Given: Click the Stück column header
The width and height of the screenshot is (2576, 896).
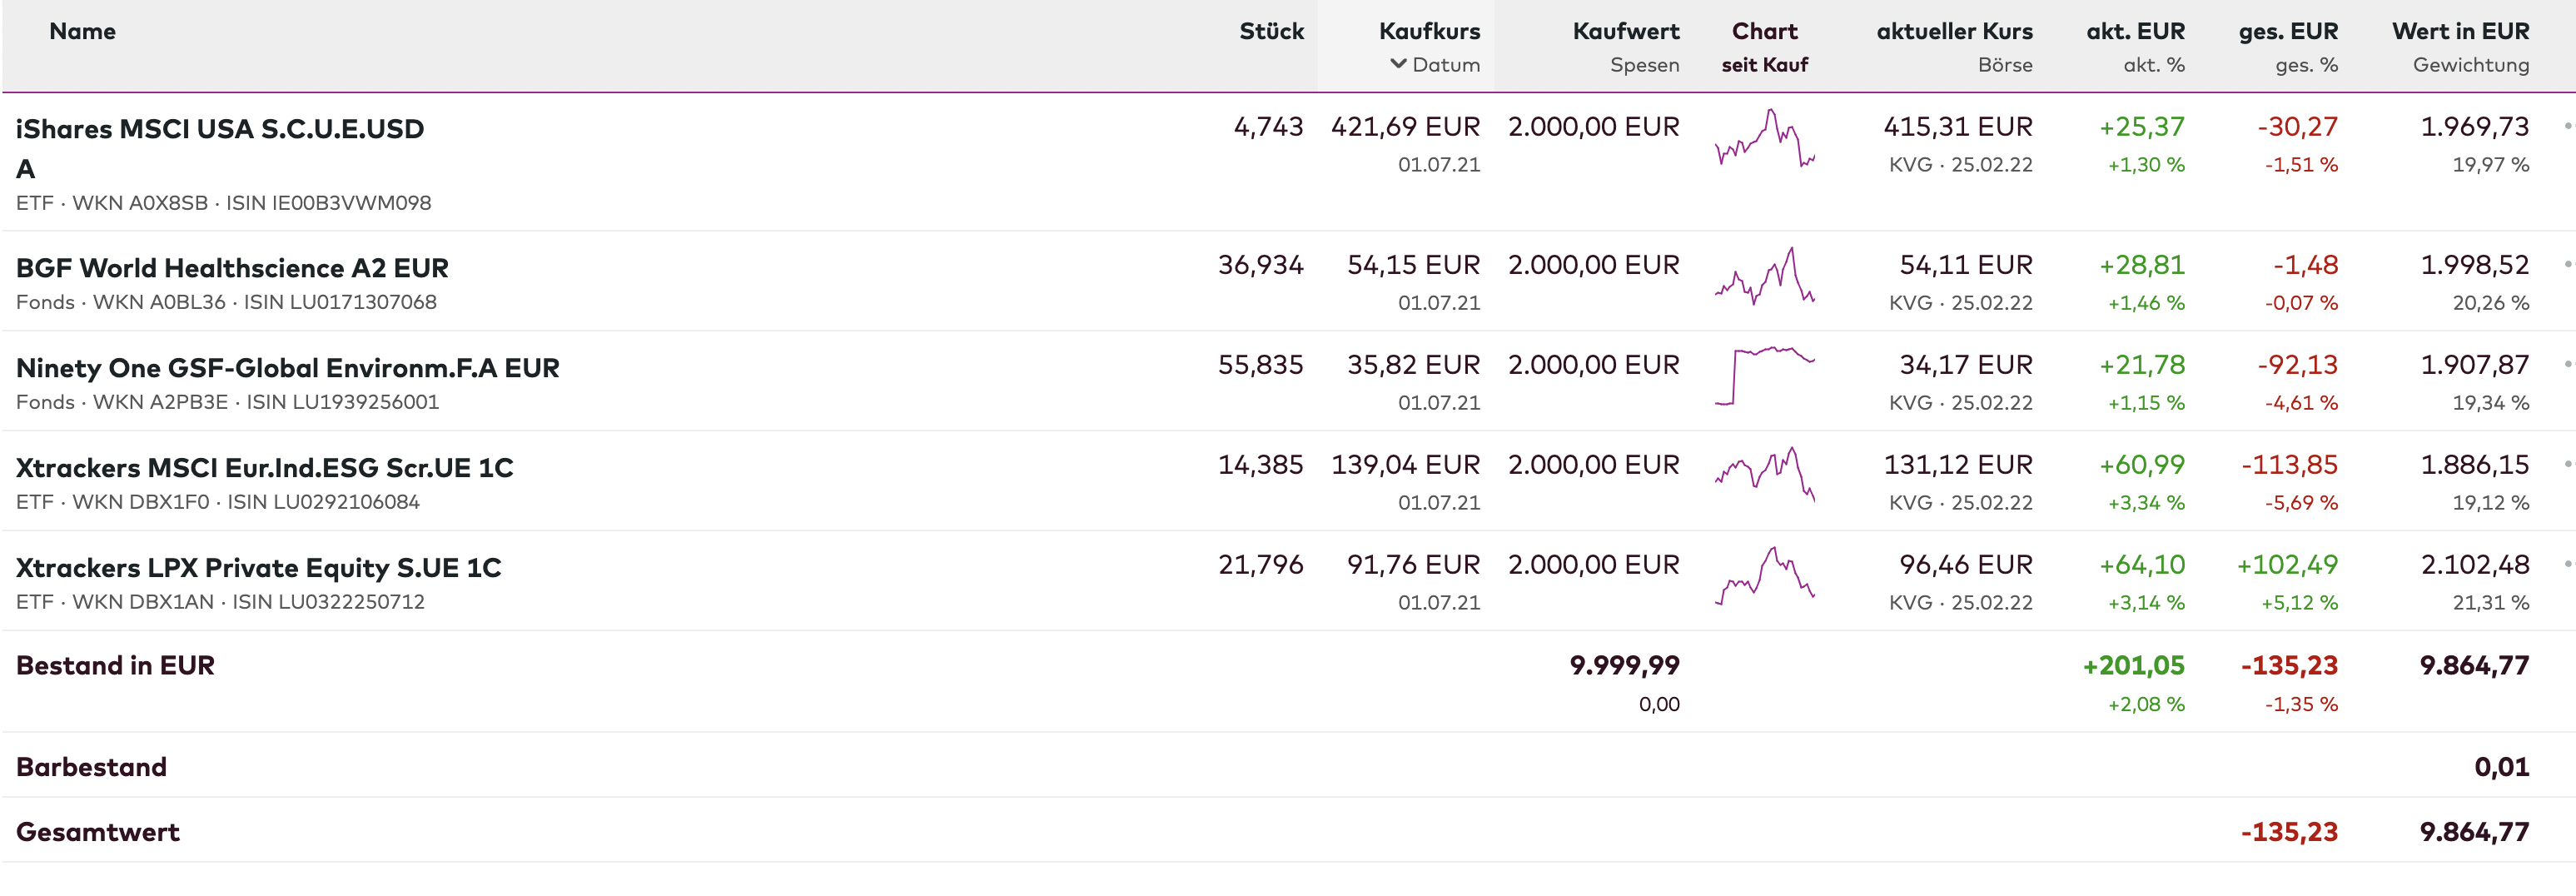Looking at the screenshot, I should click(1271, 31).
